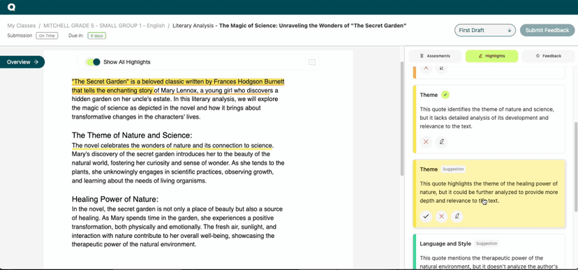Click the "Due in:" label
The height and width of the screenshot is (270, 578).
click(x=76, y=36)
